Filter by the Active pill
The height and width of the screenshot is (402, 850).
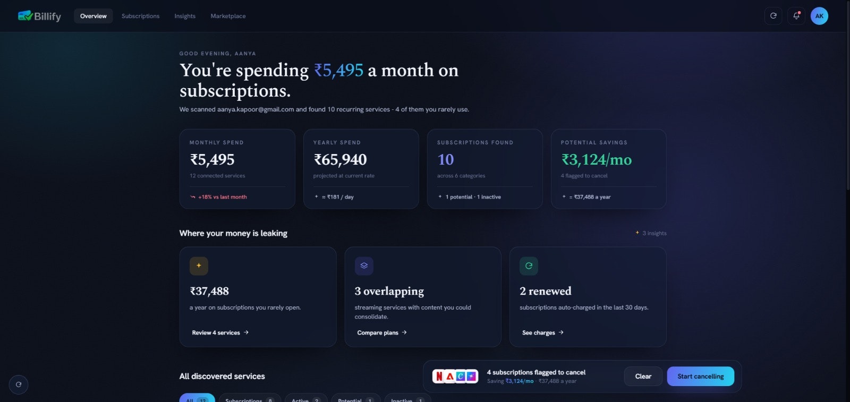click(306, 398)
